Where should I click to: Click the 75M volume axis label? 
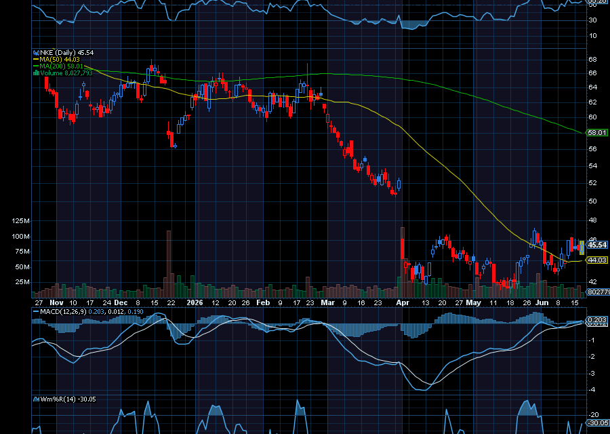pos(22,252)
